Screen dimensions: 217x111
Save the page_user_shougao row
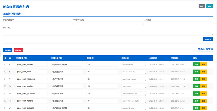pos(196,108)
